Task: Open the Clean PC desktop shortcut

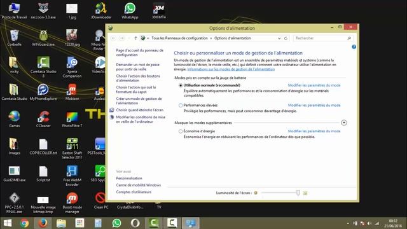Action: click(x=101, y=201)
